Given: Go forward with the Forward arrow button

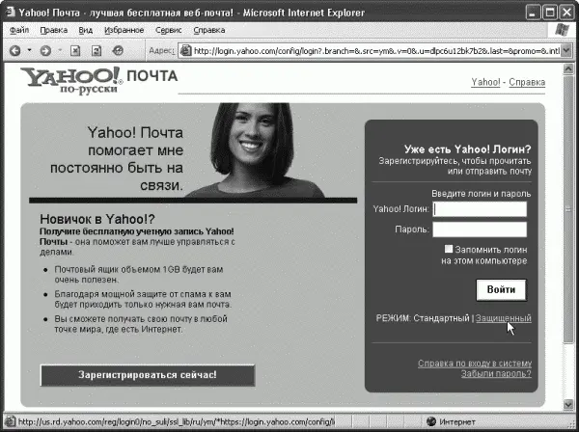Looking at the screenshot, I should 45,50.
